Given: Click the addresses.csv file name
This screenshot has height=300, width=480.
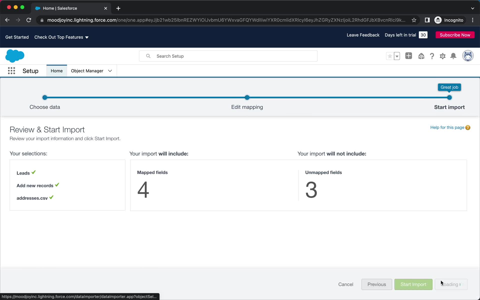Looking at the screenshot, I should (32, 198).
